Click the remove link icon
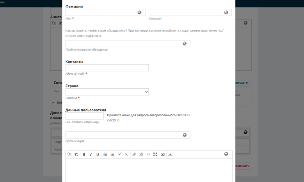The height and width of the screenshot is (182, 304). 141,154
